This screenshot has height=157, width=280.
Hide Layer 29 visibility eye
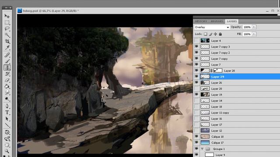196,77
